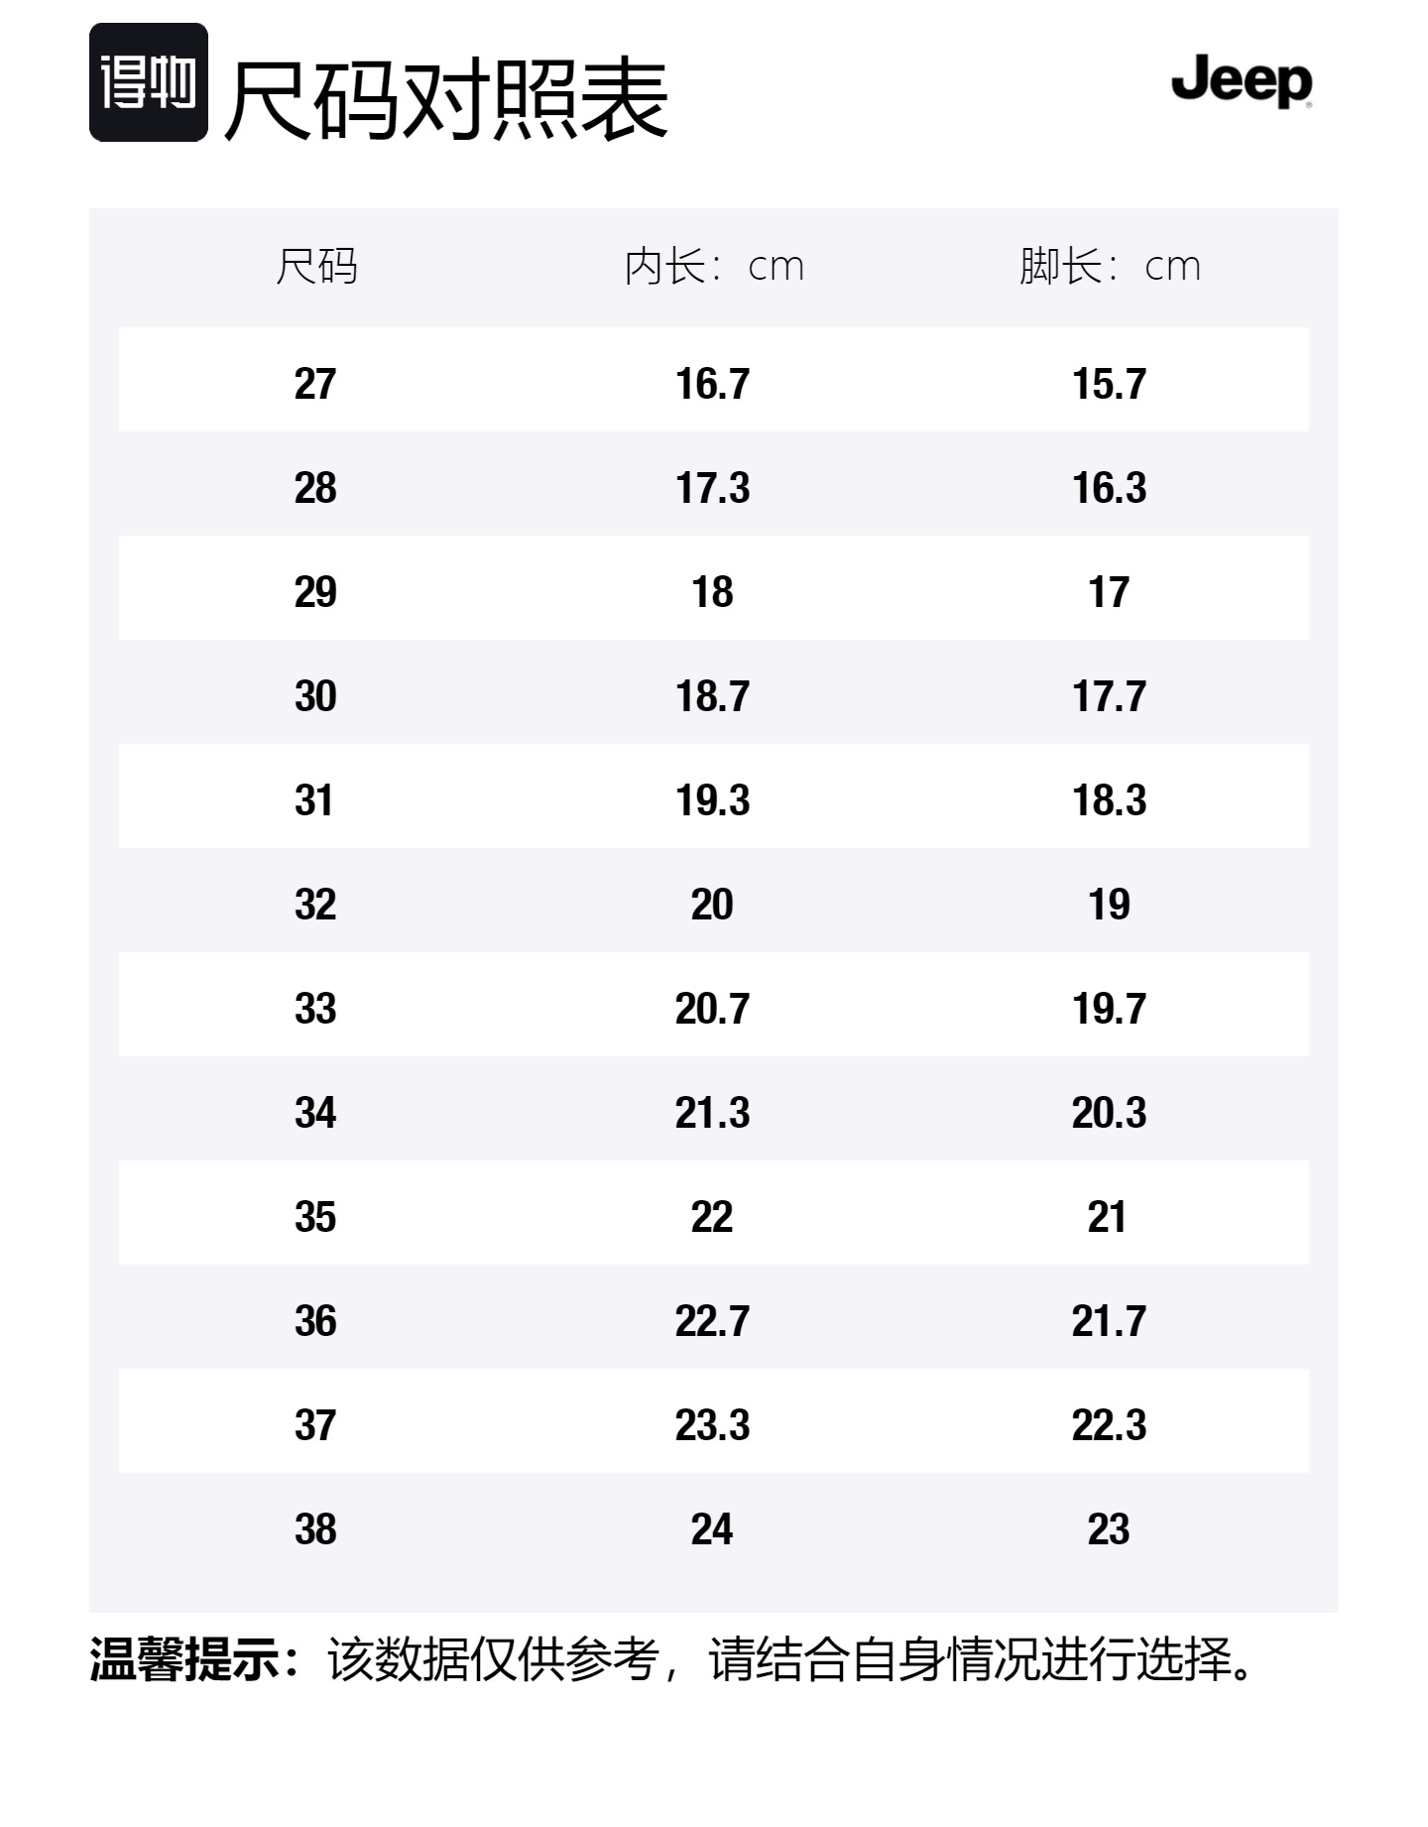Click foot length value 19 for size 32
Image resolution: width=1428 pixels, height=1827 pixels.
pos(1109,905)
